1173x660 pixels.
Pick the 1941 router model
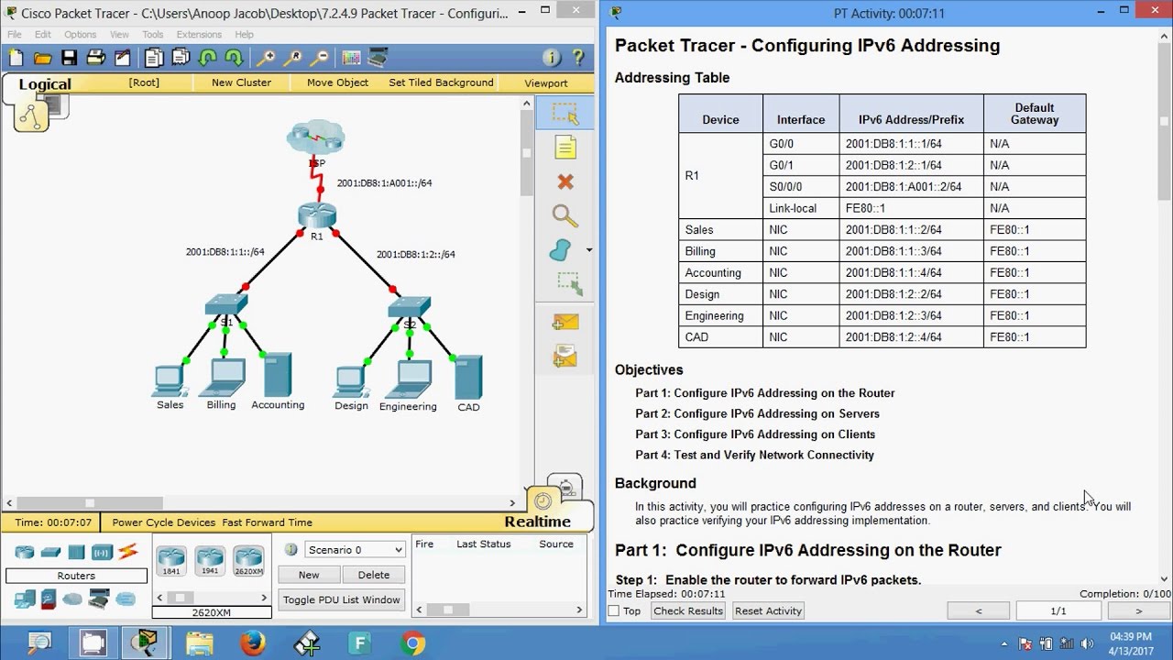click(x=210, y=560)
